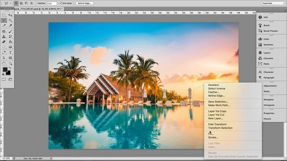Select the Eyedropper tool
The image size is (287, 161).
[10, 25]
